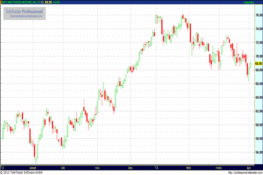
Task: Click the 56,00 price axis label
Action: coord(258,152)
